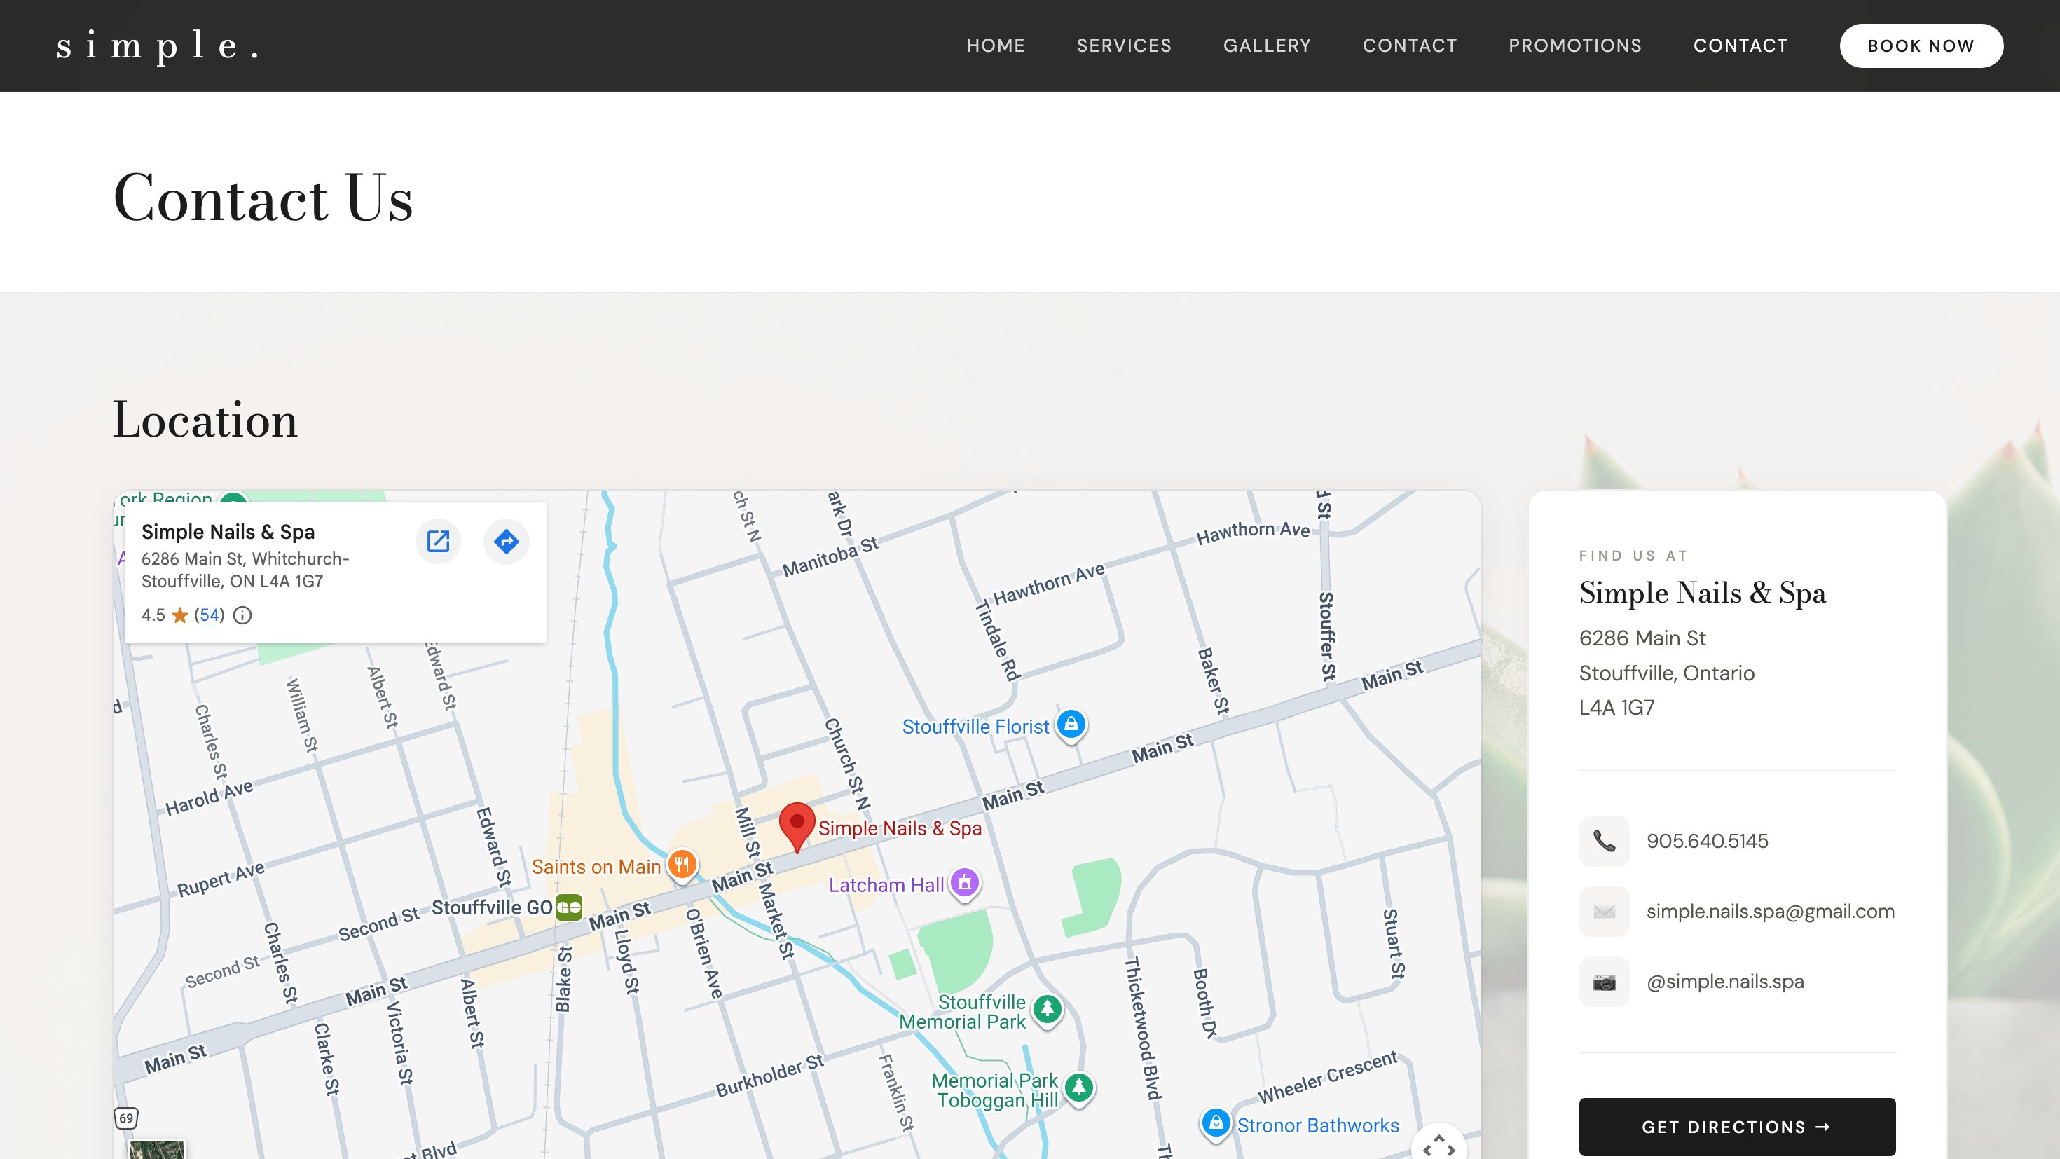Open the Gallery page

click(x=1267, y=46)
